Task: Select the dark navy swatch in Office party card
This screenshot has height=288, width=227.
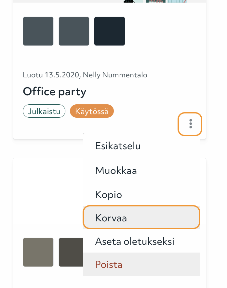Action: [x=110, y=31]
